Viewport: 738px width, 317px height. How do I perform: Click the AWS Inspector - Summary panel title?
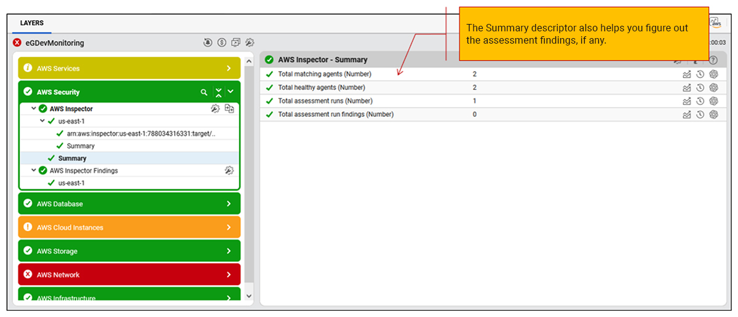tap(323, 60)
